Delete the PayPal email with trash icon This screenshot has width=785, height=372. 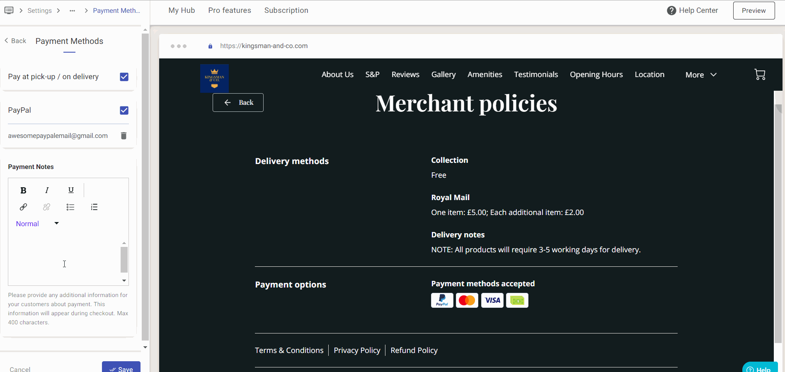124,135
